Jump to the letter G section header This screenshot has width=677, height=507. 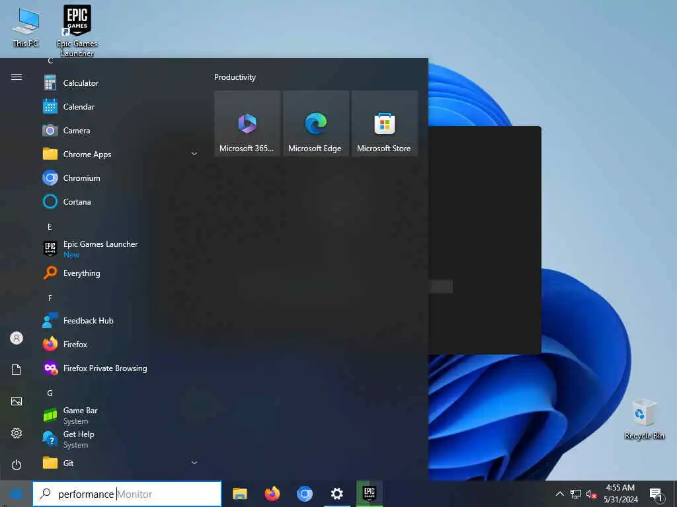point(50,393)
